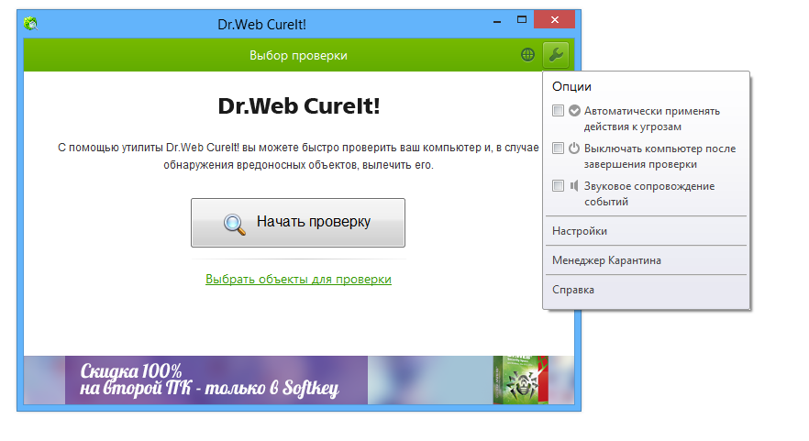Viewport: 809px width, 441px height.
Task: Close the Dr.Web CureIt! window
Action: point(555,20)
